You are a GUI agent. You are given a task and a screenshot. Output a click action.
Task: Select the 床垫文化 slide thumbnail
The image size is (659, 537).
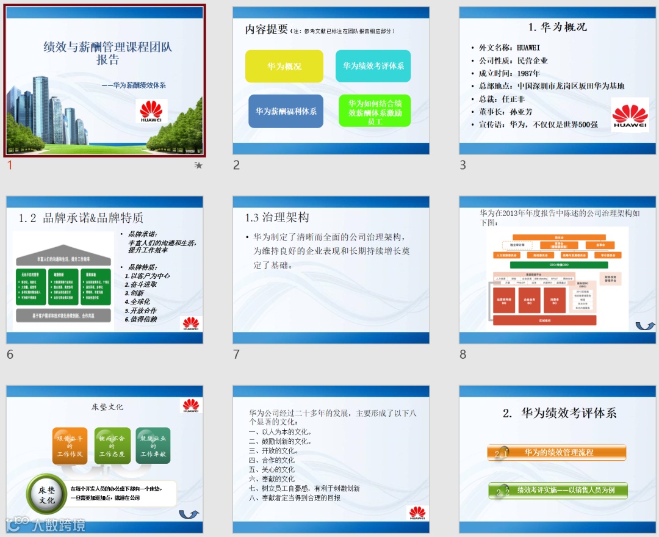coord(105,460)
